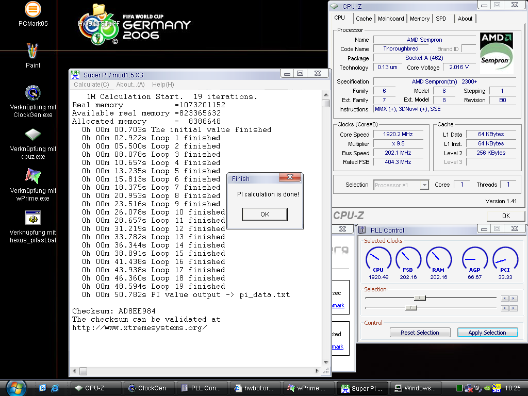
Task: Click the Code Name value Thoroughbred
Action: [x=401, y=48]
